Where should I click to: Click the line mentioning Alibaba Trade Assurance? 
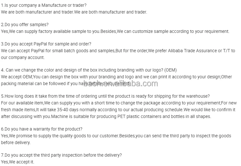[118, 51]
